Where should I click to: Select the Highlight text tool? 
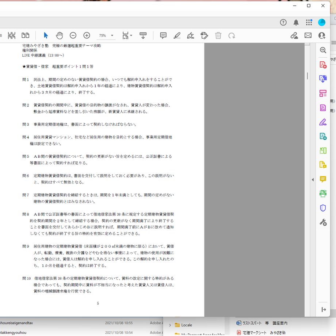(x=177, y=35)
